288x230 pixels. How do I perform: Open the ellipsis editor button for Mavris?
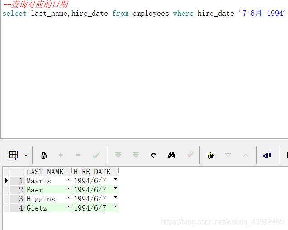[69, 179]
